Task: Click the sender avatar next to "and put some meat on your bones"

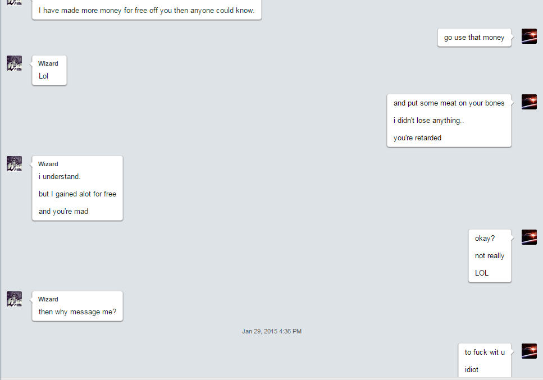Action: click(x=529, y=102)
